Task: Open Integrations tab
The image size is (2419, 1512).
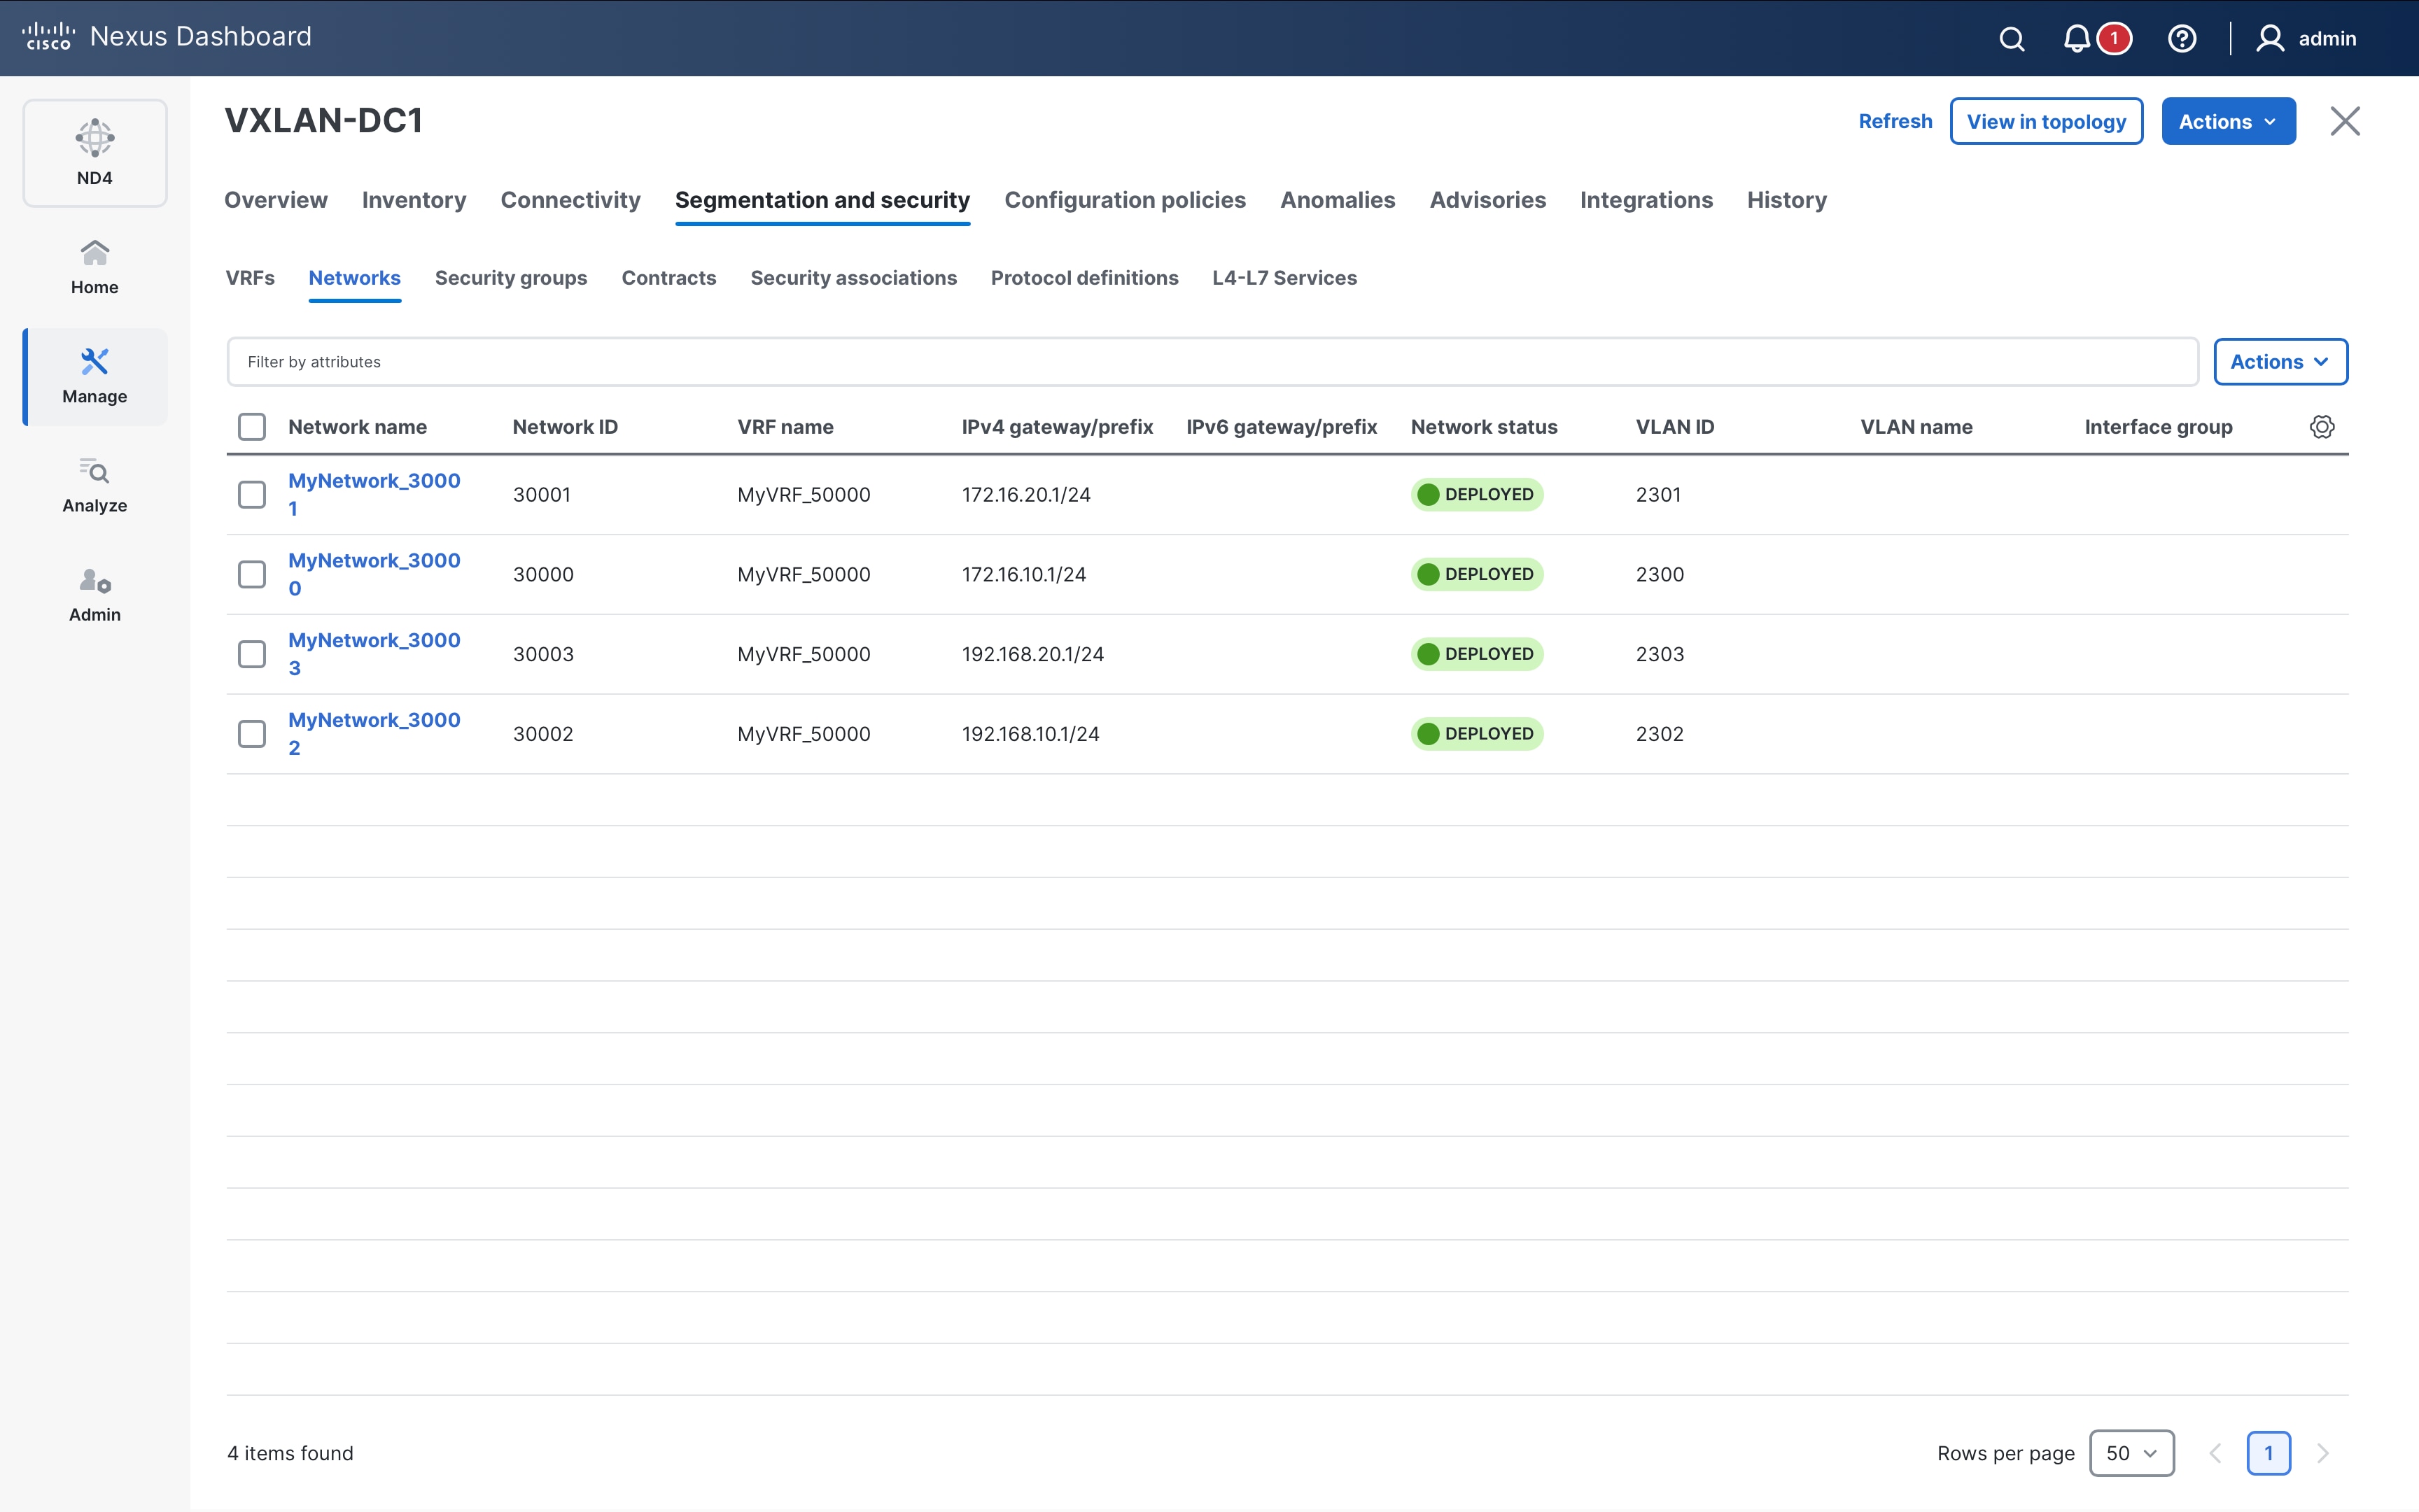Action: click(x=1646, y=200)
